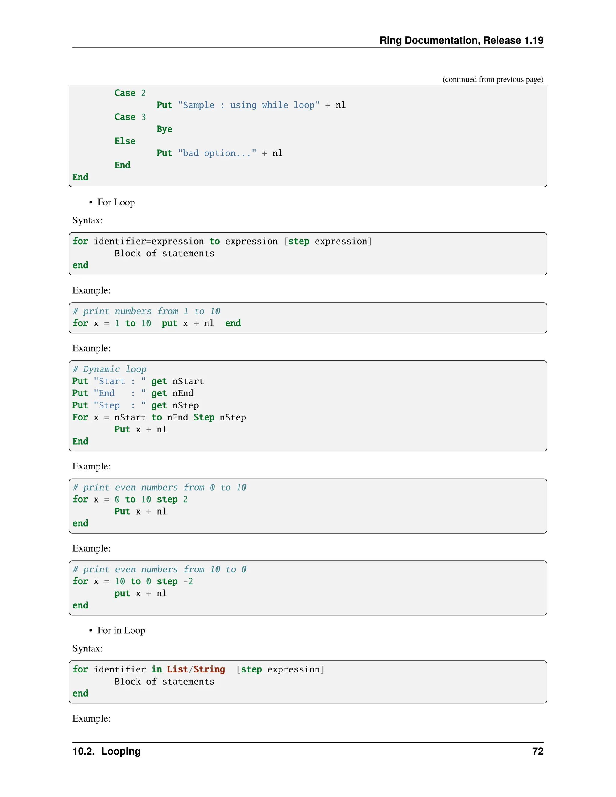616x797 pixels.
Task: Click the 'Put "bad option..."' line
Action: coord(219,153)
